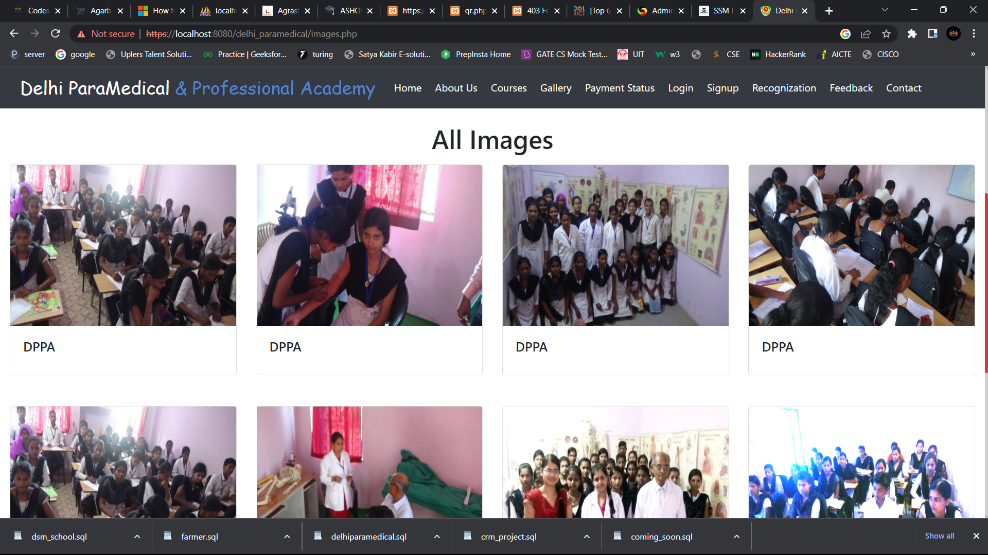
Task: Open doctor in white coat photo
Action: click(369, 462)
